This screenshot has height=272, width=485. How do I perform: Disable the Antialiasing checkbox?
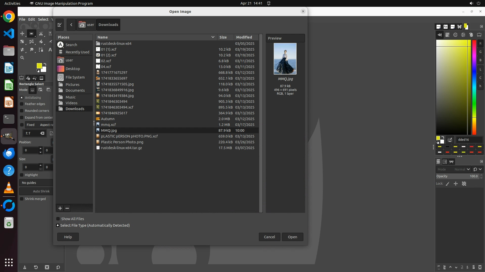pos(22,98)
